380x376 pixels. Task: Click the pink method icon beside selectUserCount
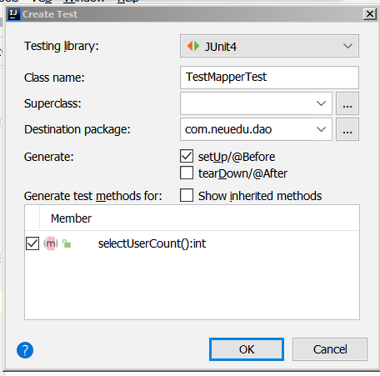pyautogui.click(x=51, y=243)
